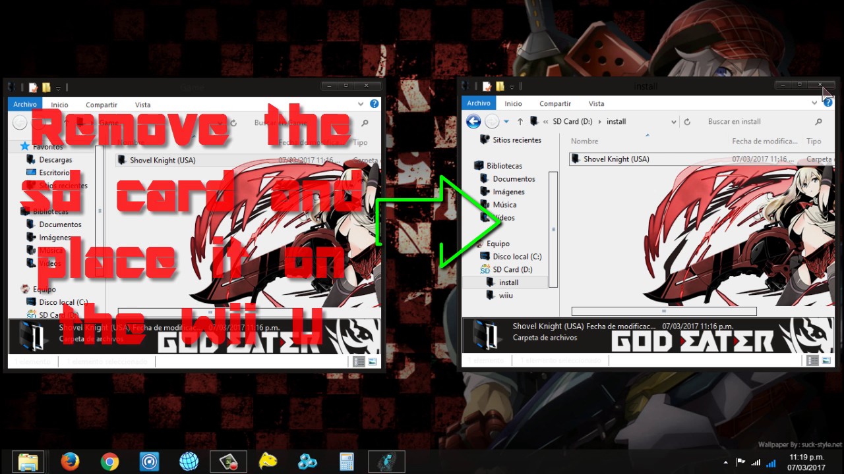Open Vista tab in Game window

click(x=142, y=105)
